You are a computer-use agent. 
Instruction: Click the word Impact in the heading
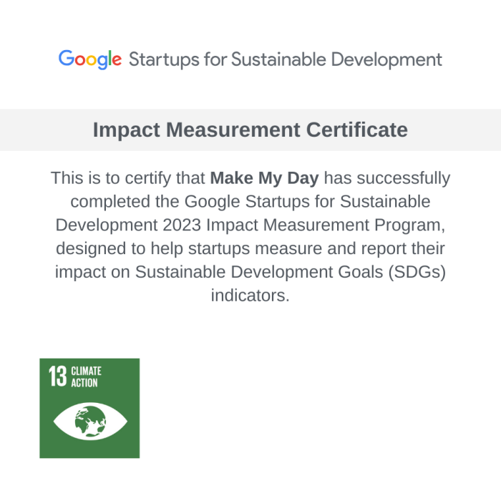click(127, 130)
